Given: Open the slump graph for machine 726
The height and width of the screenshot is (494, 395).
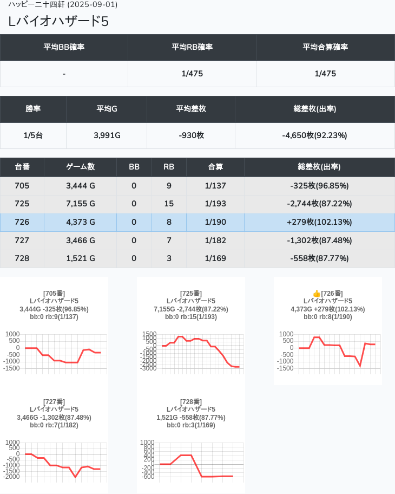Looking at the screenshot, I should pyautogui.click(x=327, y=352).
